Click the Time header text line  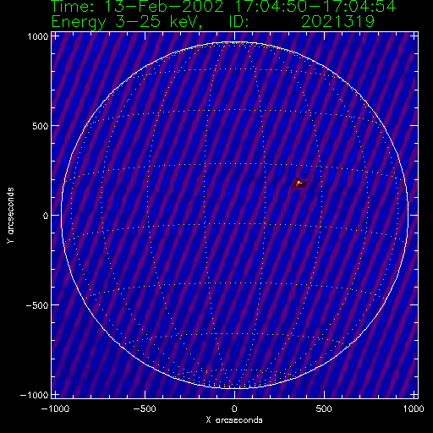pyautogui.click(x=224, y=7)
